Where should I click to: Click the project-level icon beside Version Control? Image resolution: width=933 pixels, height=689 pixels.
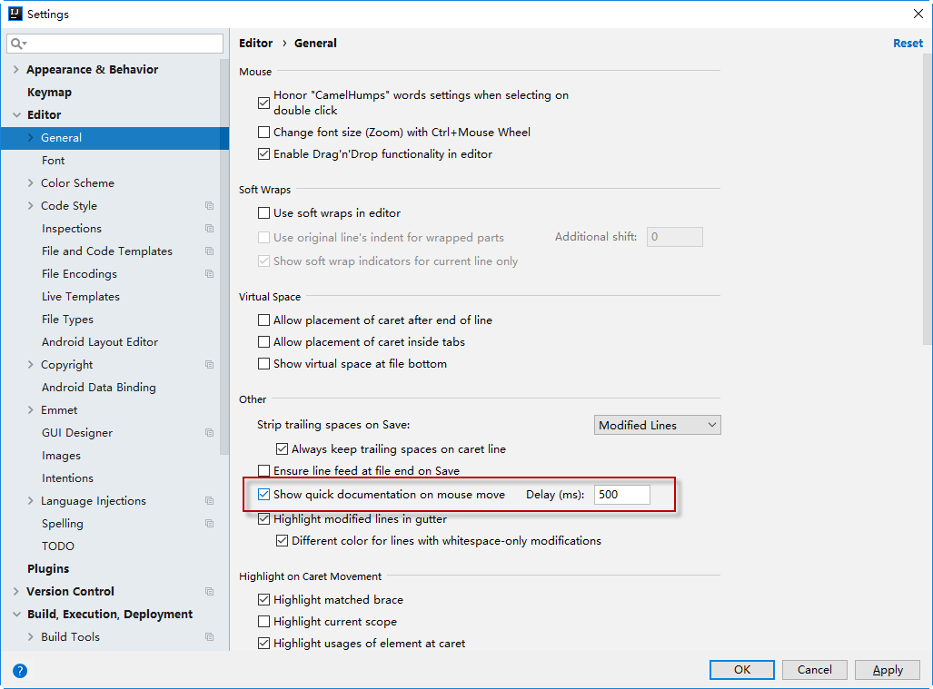tap(210, 592)
